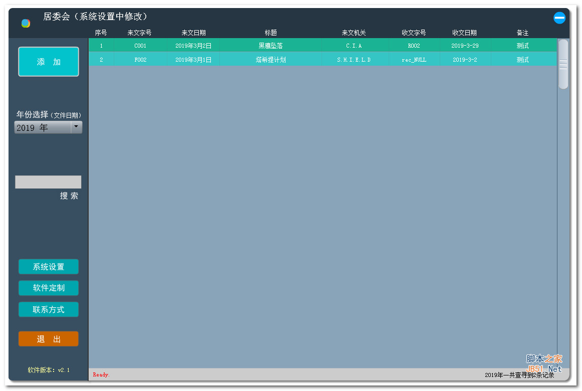Image resolution: width=582 pixels, height=391 pixels.
Task: Open 系统设置 from the sidebar
Action: 48,267
